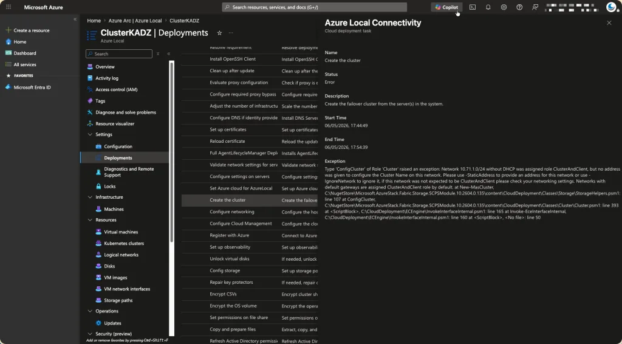
Task: Open Kubernetes clusters
Action: pyautogui.click(x=124, y=243)
